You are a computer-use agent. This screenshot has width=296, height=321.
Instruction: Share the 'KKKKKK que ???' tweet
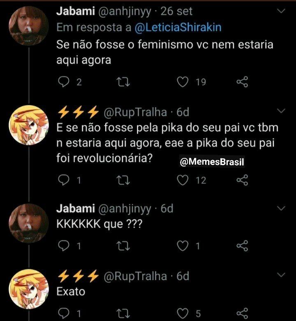242,245
